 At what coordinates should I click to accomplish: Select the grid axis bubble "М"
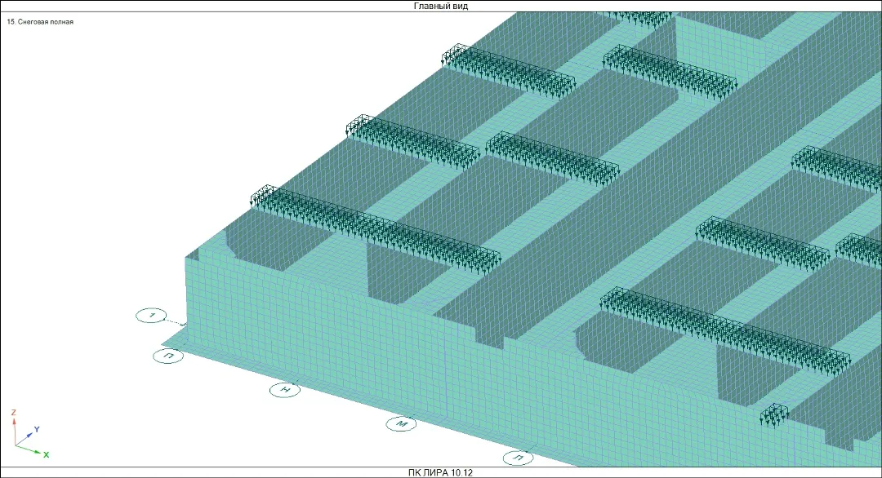click(x=401, y=424)
